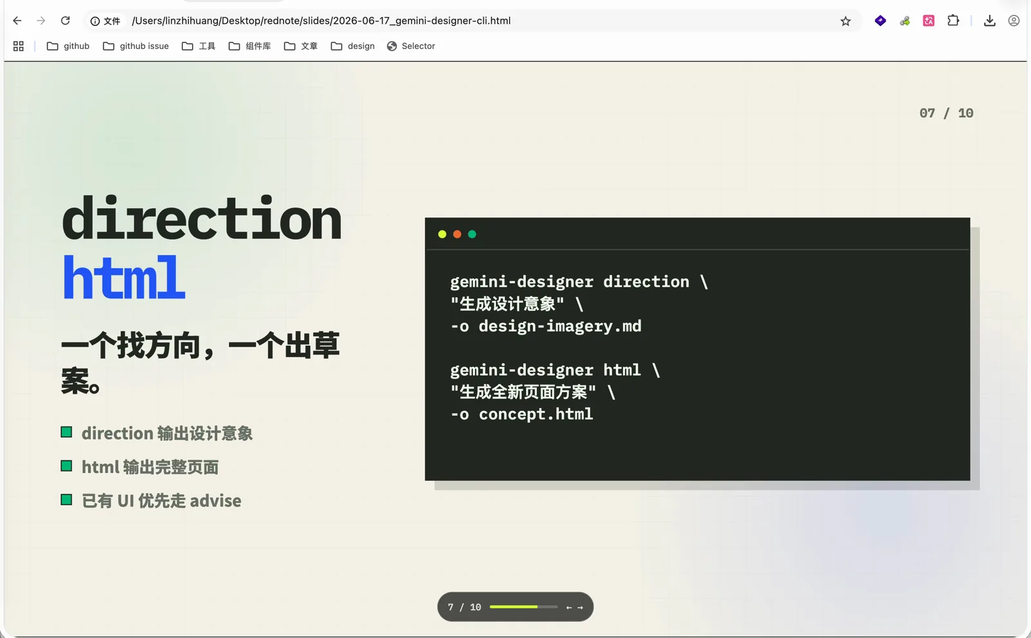Go to next slide with right arrow
The width and height of the screenshot is (1031, 638).
coord(580,608)
